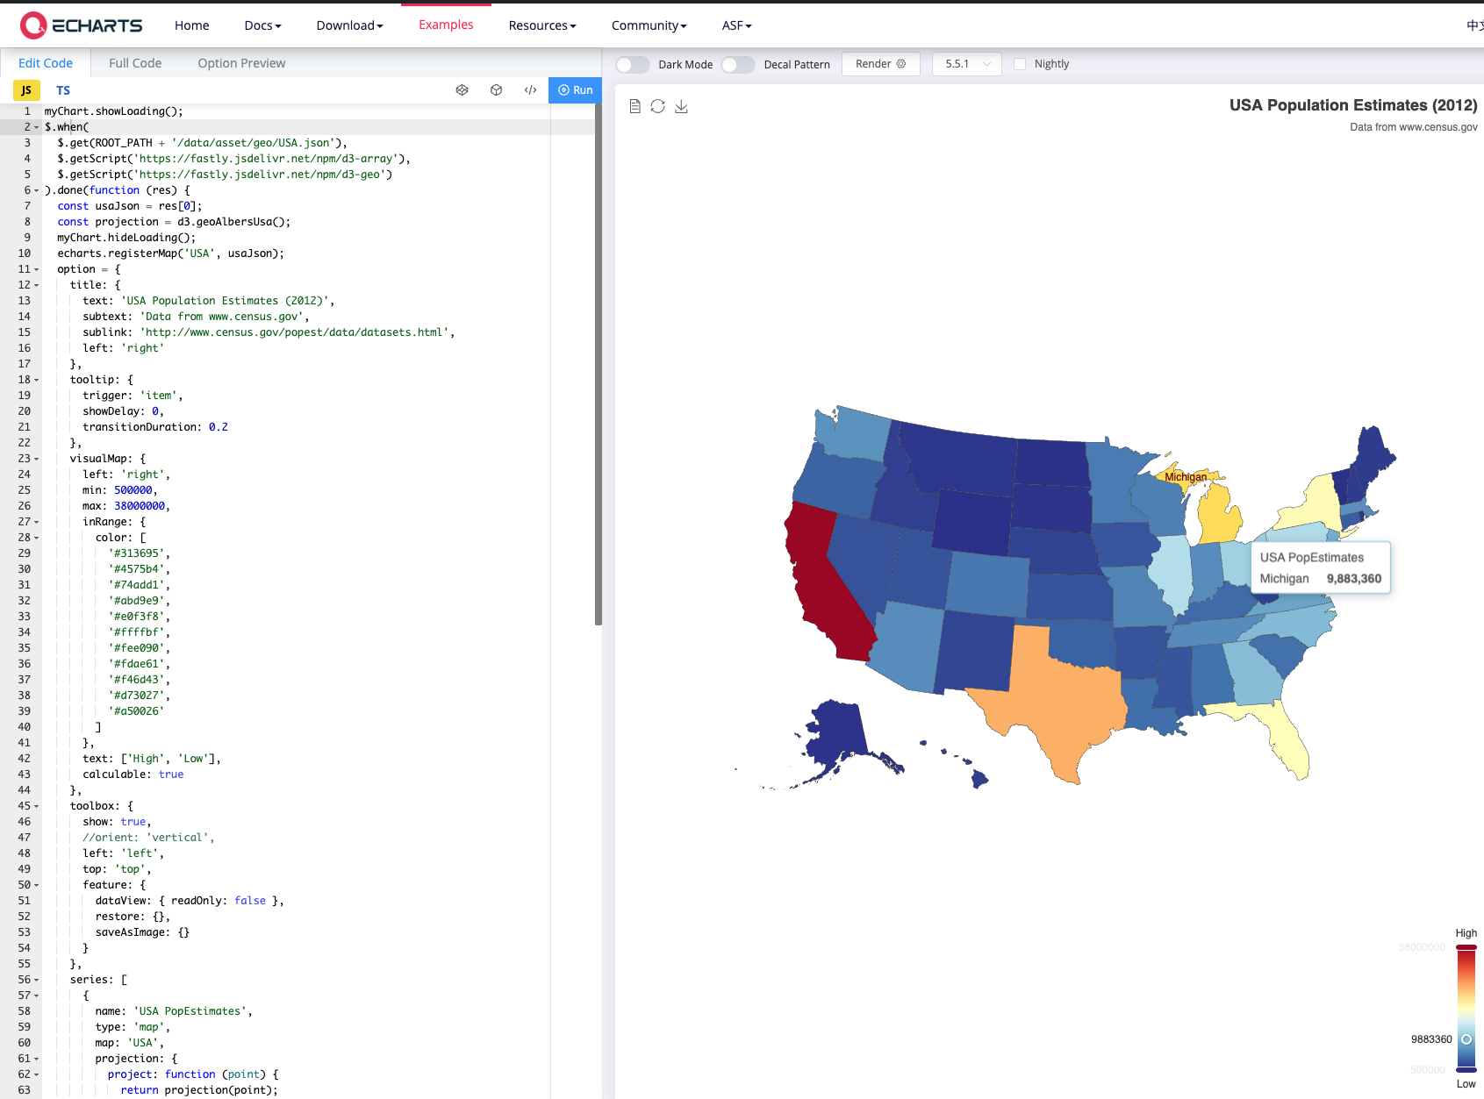Collapse code fold at line 2
This screenshot has width=1484, height=1099.
[x=36, y=127]
